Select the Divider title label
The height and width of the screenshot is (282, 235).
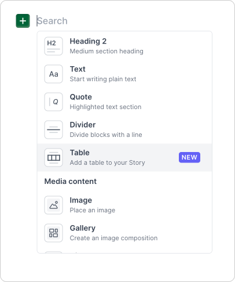click(83, 125)
